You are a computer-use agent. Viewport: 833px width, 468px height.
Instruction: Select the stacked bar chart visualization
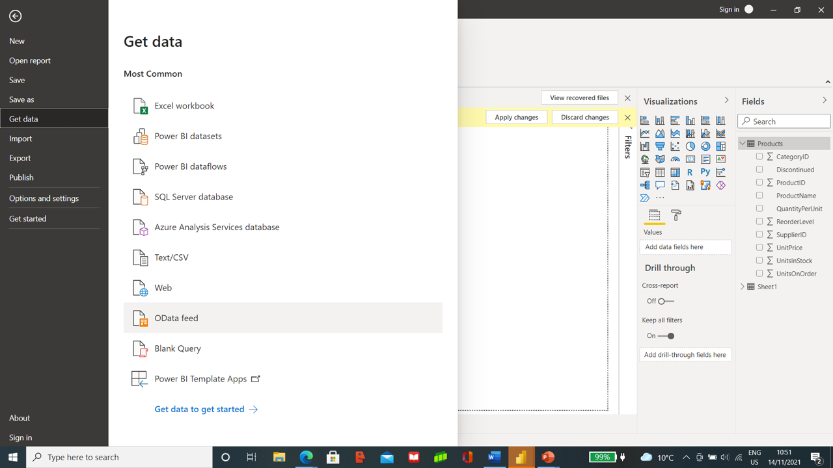coord(645,120)
